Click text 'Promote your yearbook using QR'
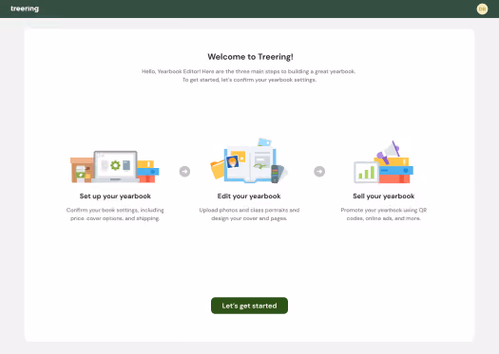This screenshot has height=354, width=499. point(383,210)
